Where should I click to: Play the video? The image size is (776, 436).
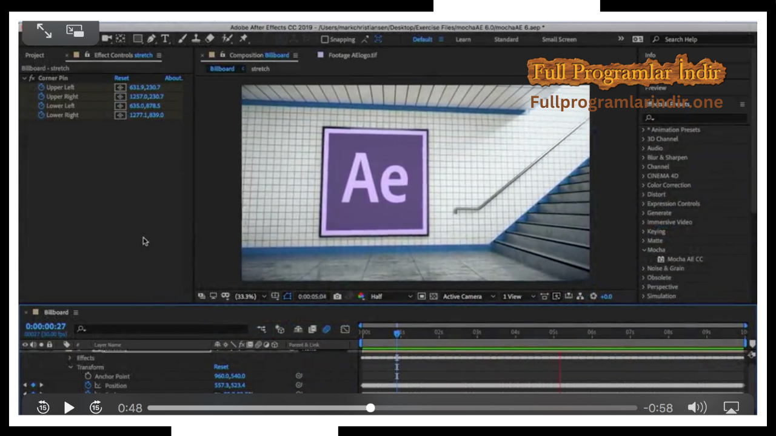tap(69, 408)
